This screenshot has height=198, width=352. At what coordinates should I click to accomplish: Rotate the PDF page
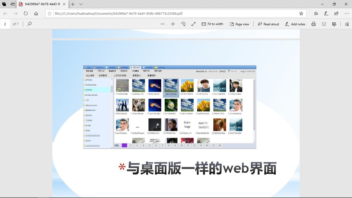183,24
